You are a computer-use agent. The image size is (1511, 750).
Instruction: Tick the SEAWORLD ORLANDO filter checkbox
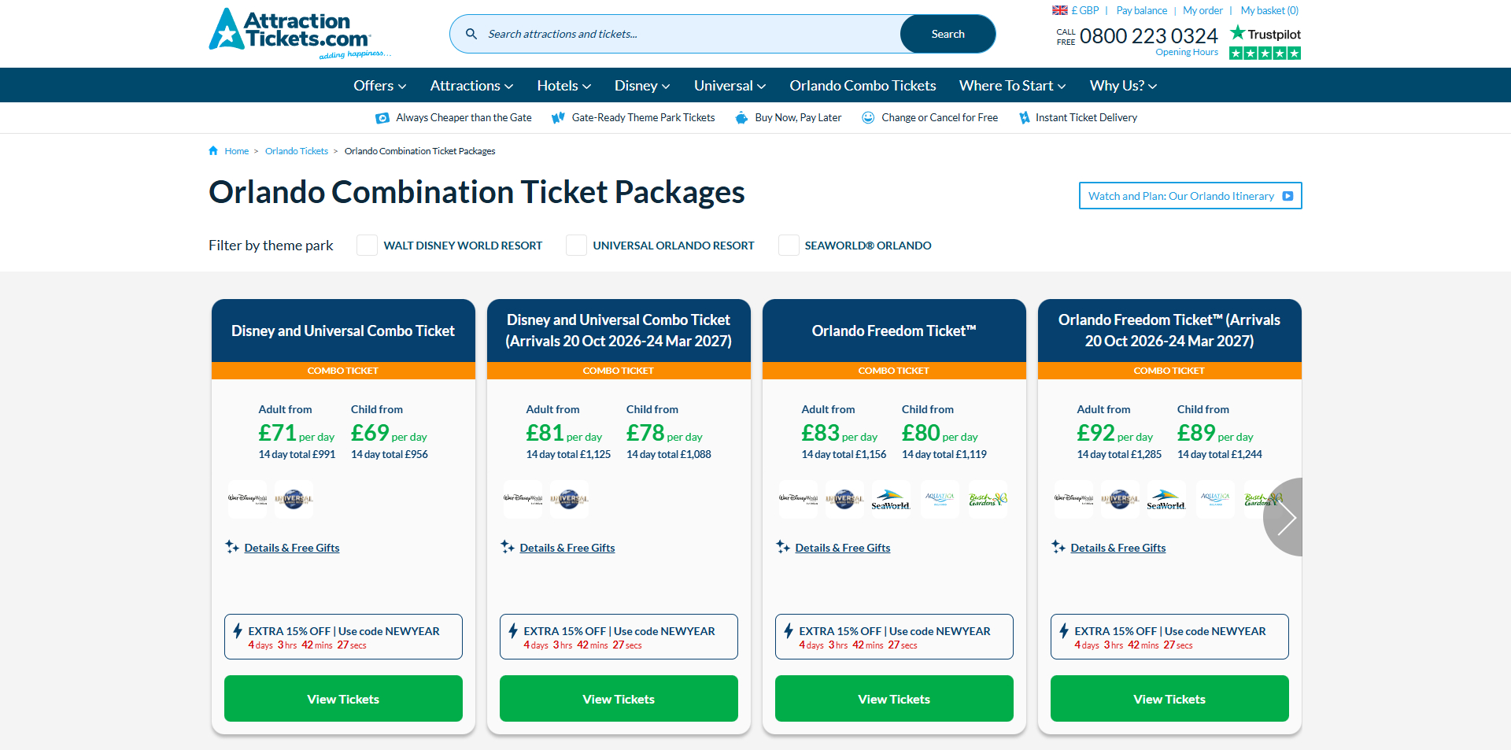pyautogui.click(x=789, y=245)
